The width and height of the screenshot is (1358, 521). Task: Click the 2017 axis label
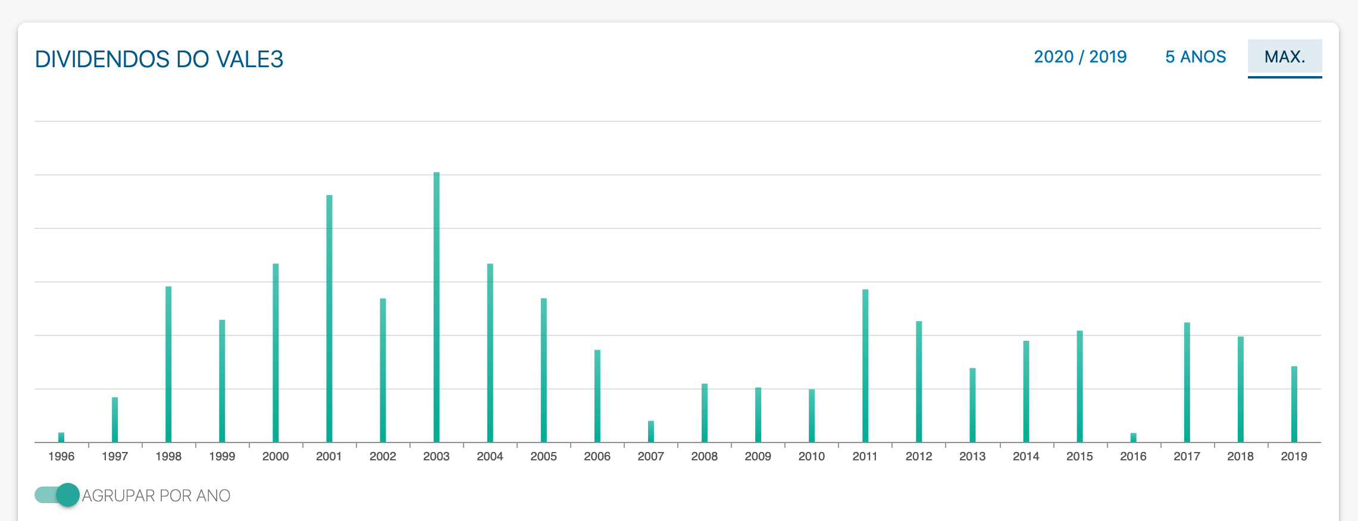point(1187,456)
